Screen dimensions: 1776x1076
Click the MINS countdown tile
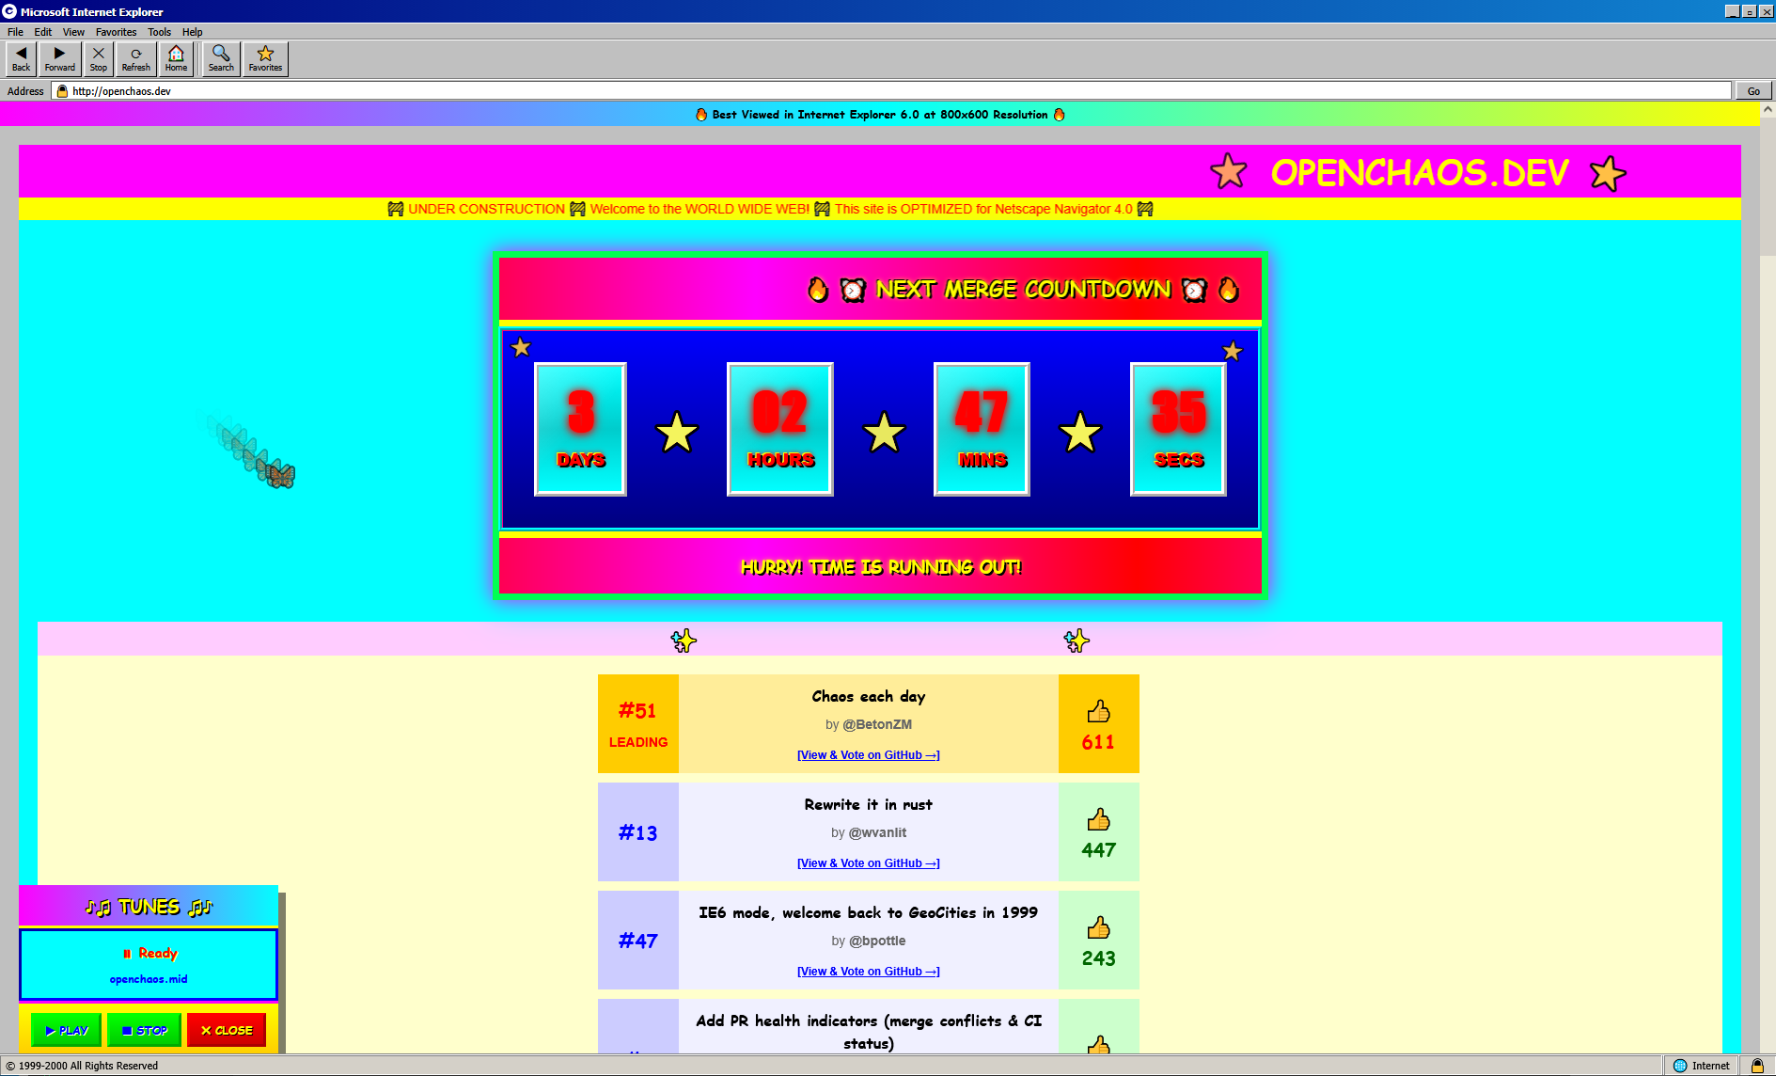pyautogui.click(x=982, y=429)
